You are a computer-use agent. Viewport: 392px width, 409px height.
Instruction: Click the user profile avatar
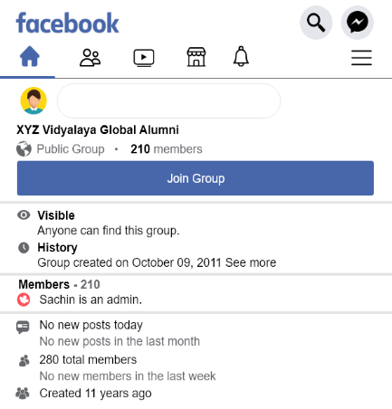(x=33, y=100)
